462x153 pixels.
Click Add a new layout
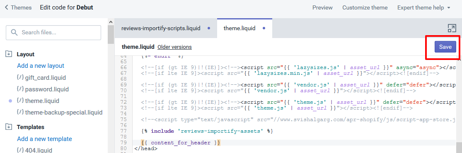pyautogui.click(x=41, y=66)
